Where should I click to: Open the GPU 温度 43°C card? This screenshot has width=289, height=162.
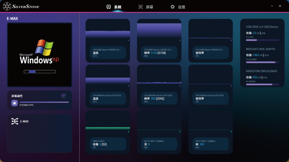[108, 86]
